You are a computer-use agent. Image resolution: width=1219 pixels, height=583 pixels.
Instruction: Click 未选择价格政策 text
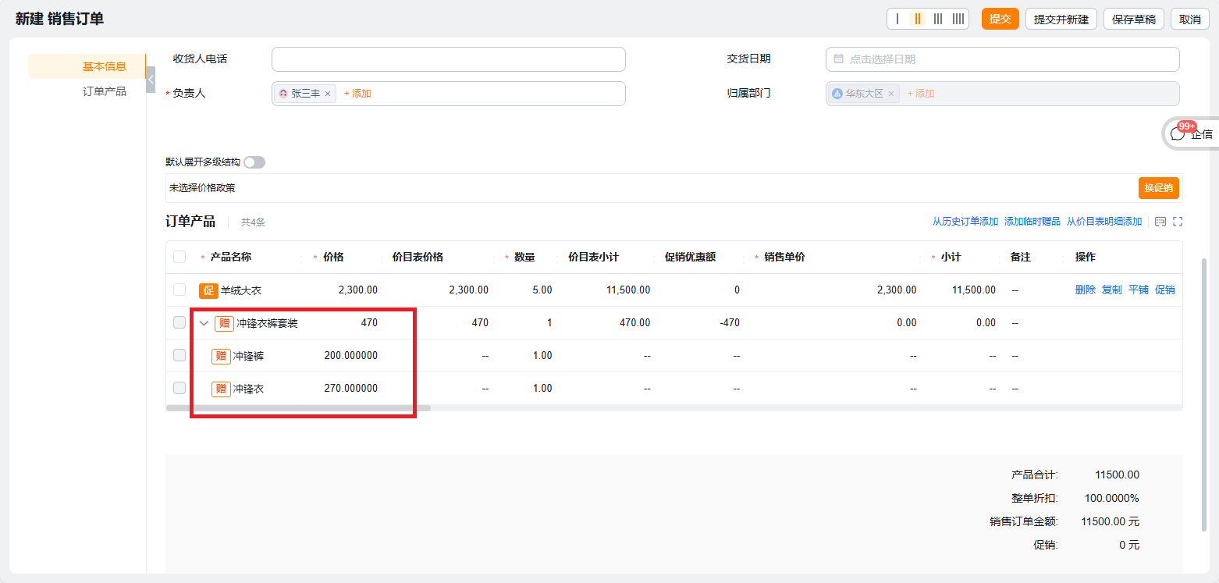[x=202, y=188]
